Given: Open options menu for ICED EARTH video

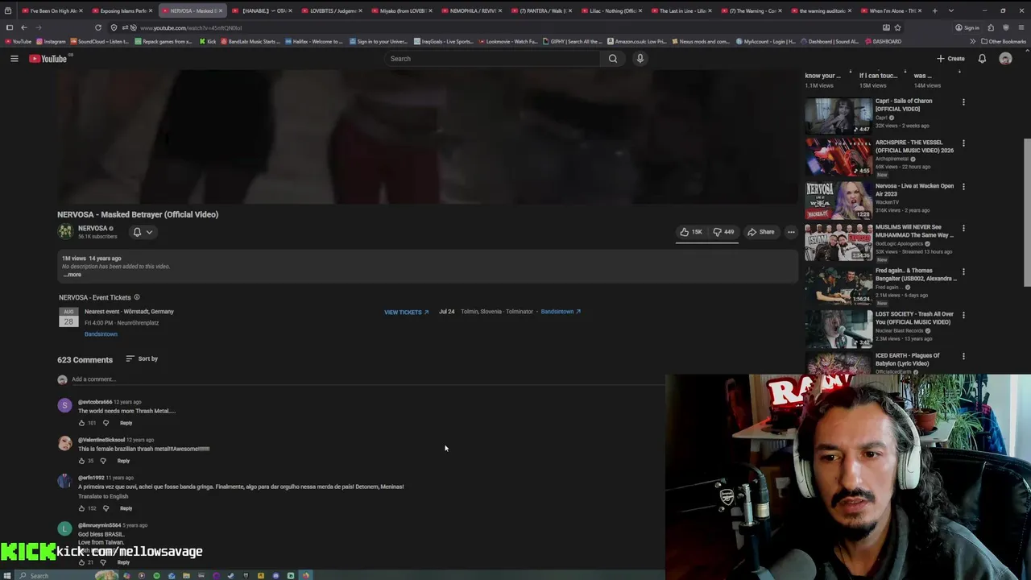Looking at the screenshot, I should [x=963, y=357].
